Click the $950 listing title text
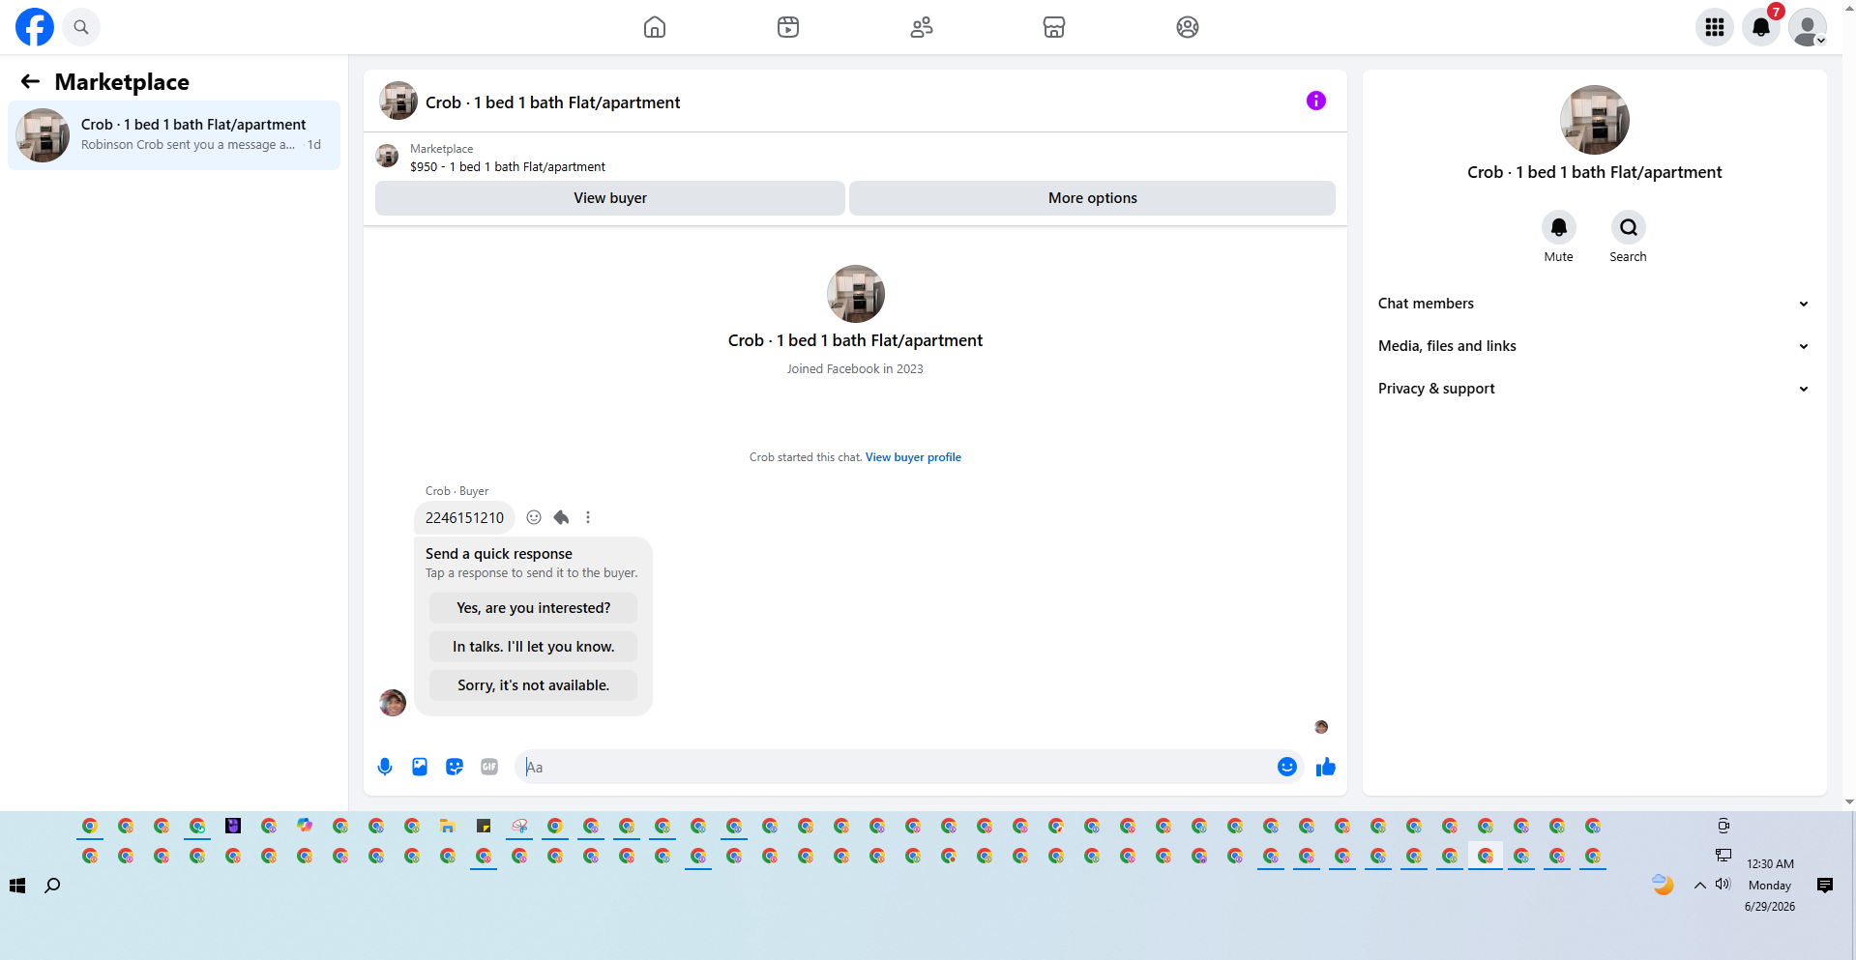 [508, 166]
